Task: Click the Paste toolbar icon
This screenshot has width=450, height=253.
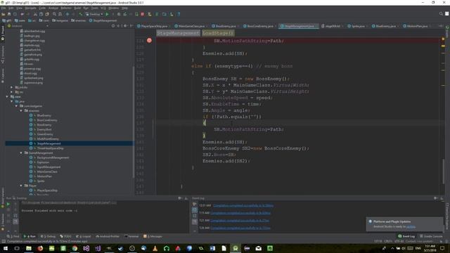Action: (47, 14)
